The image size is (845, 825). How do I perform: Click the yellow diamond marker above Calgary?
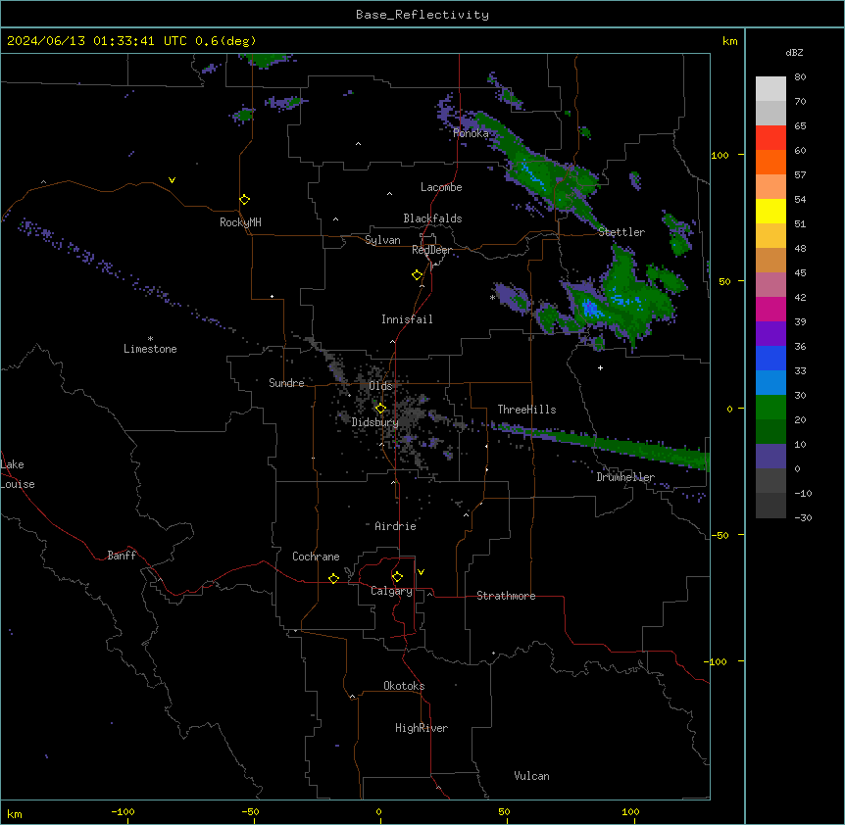click(x=397, y=577)
